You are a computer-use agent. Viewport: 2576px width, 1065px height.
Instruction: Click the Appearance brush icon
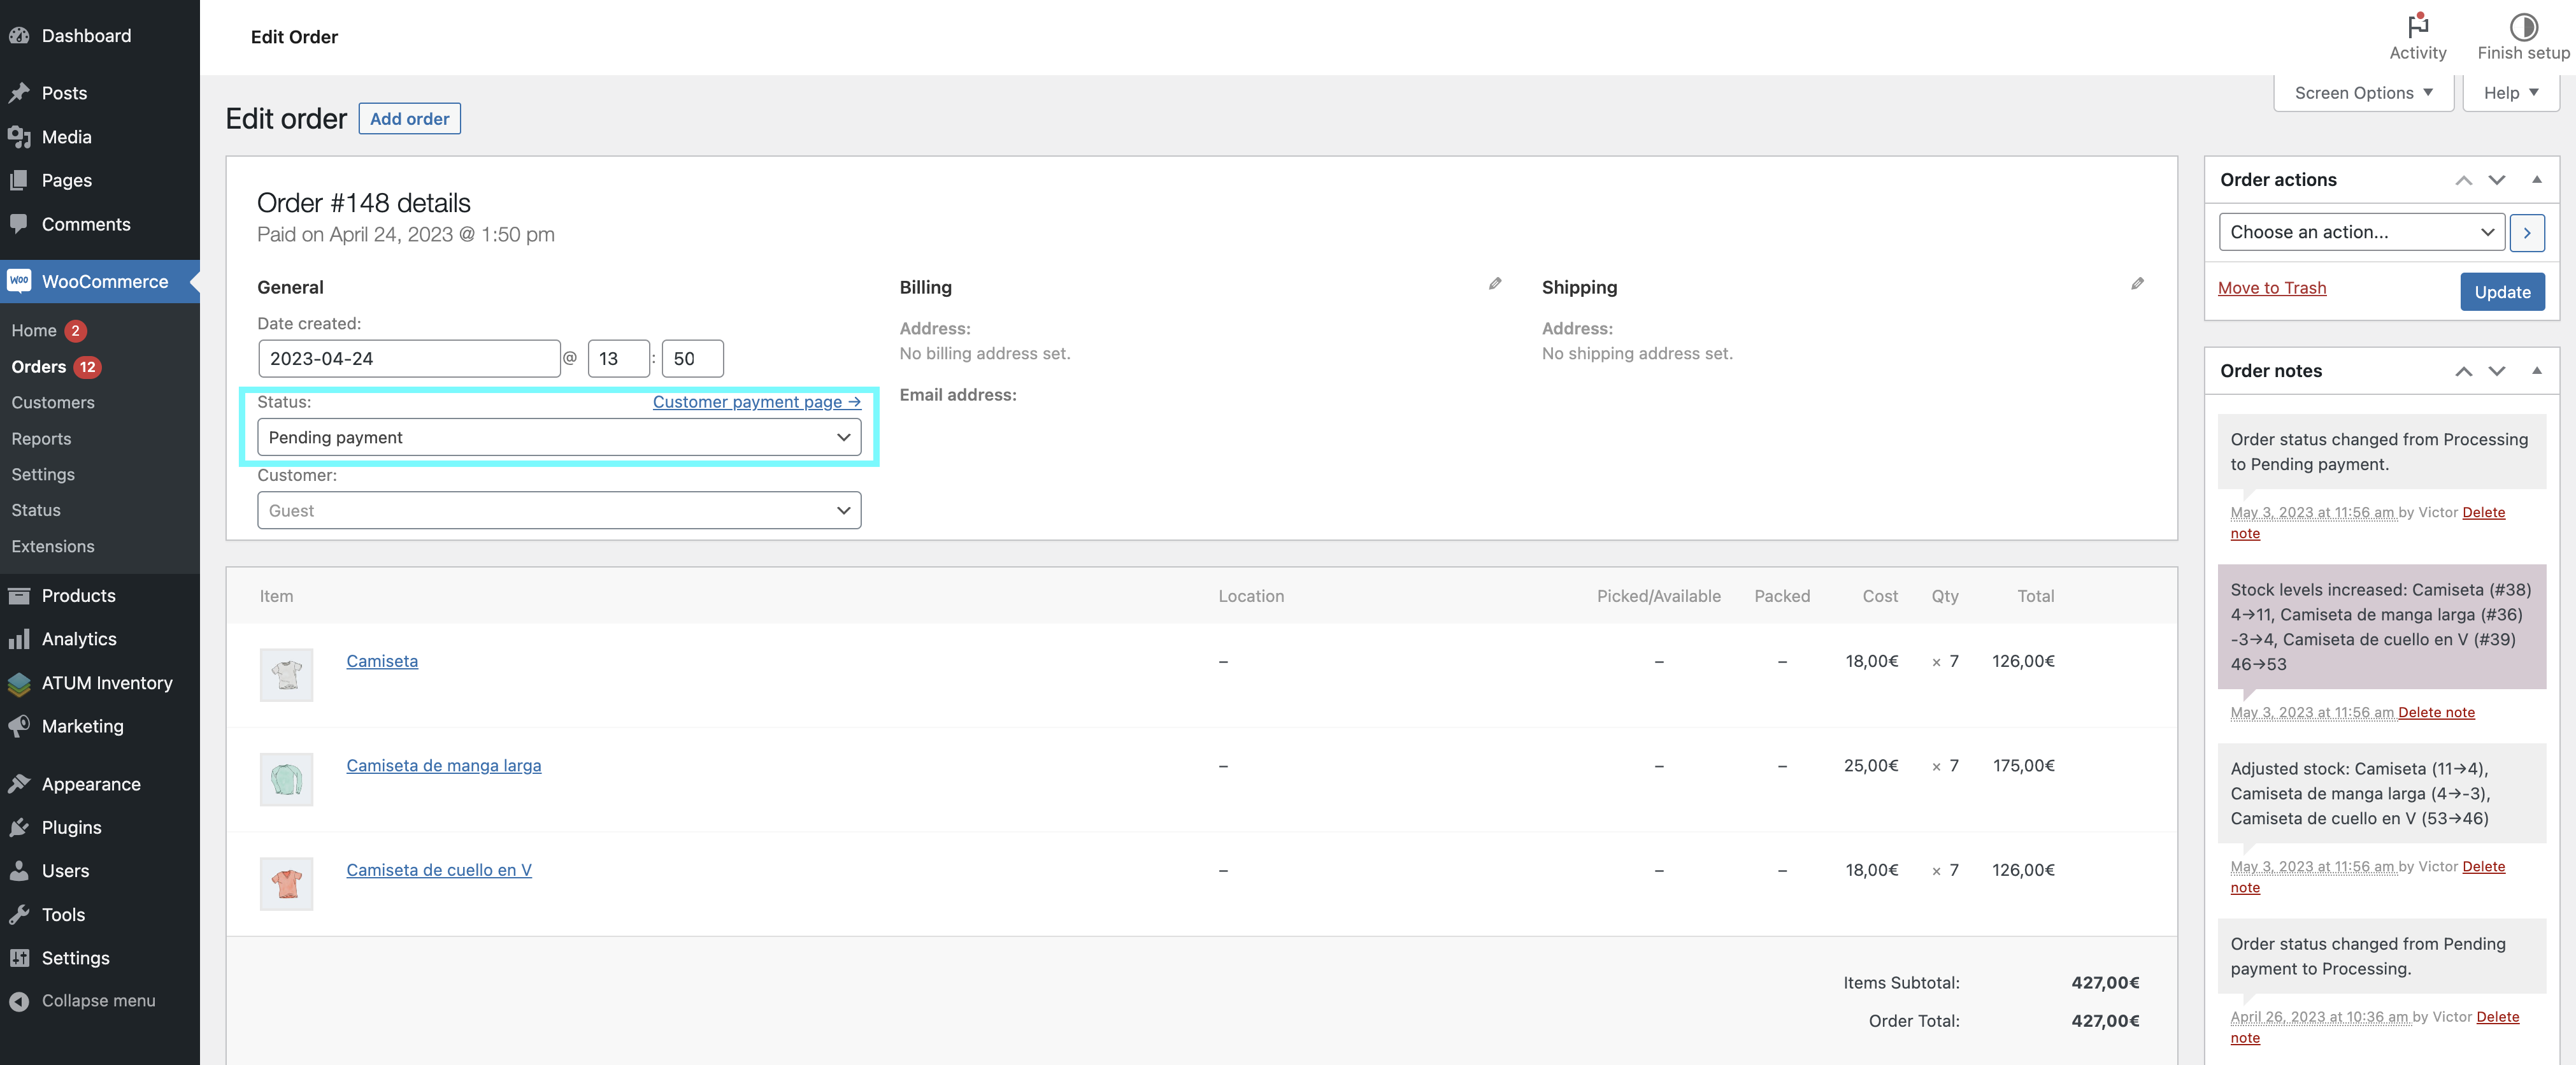19,784
